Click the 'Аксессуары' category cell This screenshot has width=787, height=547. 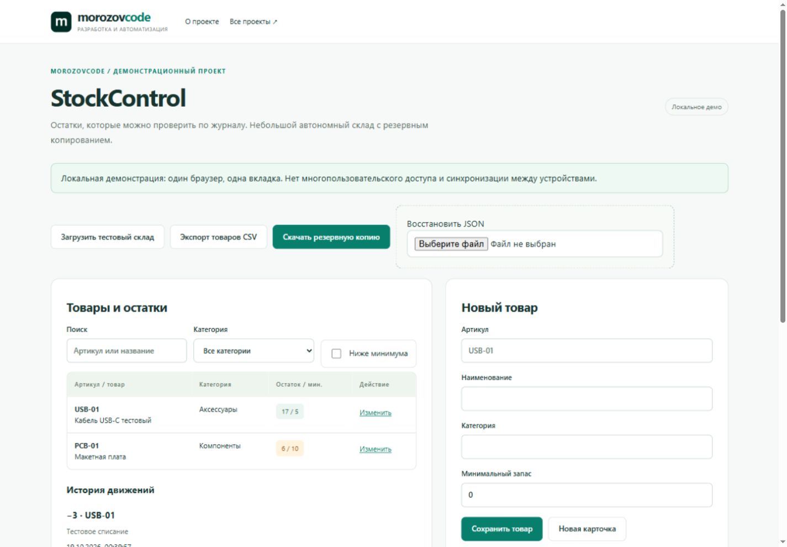pos(218,409)
